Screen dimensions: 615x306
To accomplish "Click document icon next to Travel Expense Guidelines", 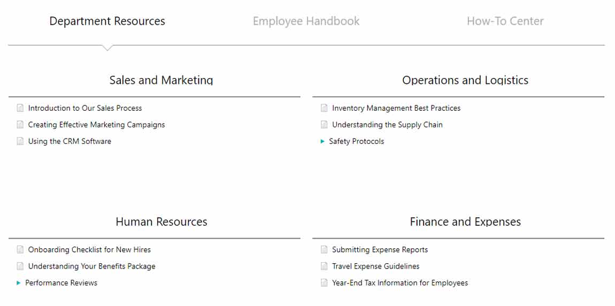I will tap(324, 266).
